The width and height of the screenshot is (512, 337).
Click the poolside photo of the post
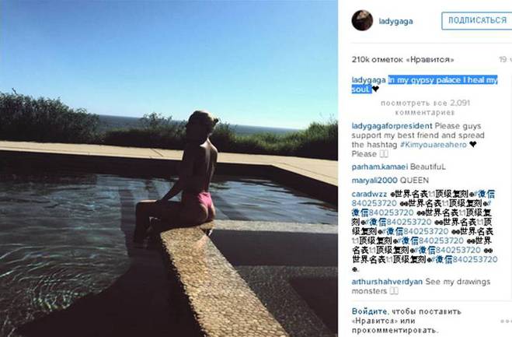pyautogui.click(x=169, y=168)
